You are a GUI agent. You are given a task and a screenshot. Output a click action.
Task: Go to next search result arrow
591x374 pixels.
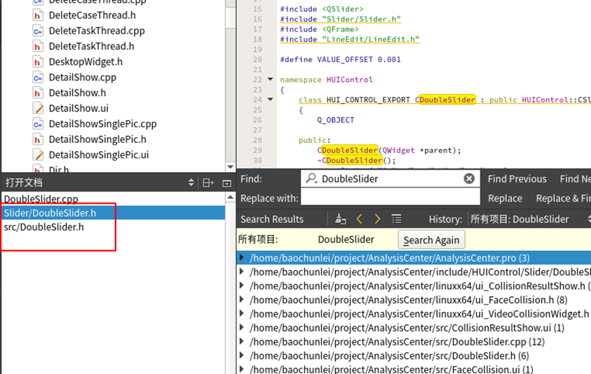pos(377,219)
